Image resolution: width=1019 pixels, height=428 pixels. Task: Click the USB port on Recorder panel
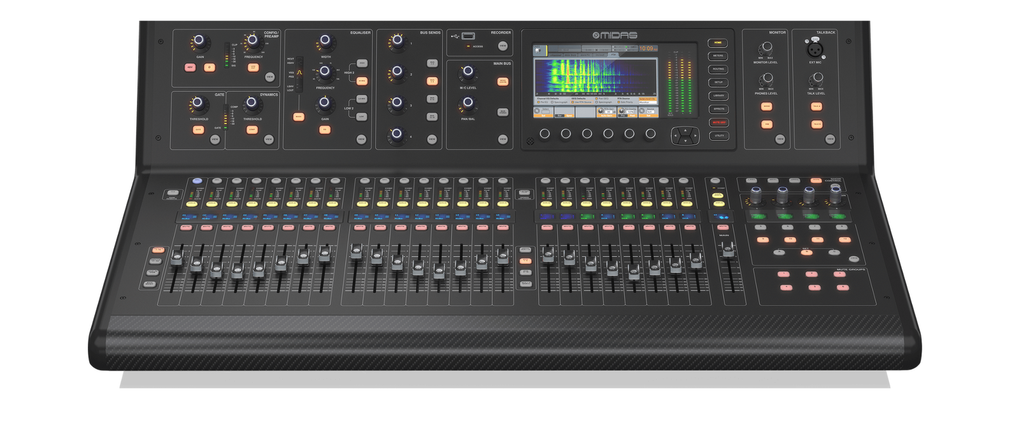click(x=467, y=36)
